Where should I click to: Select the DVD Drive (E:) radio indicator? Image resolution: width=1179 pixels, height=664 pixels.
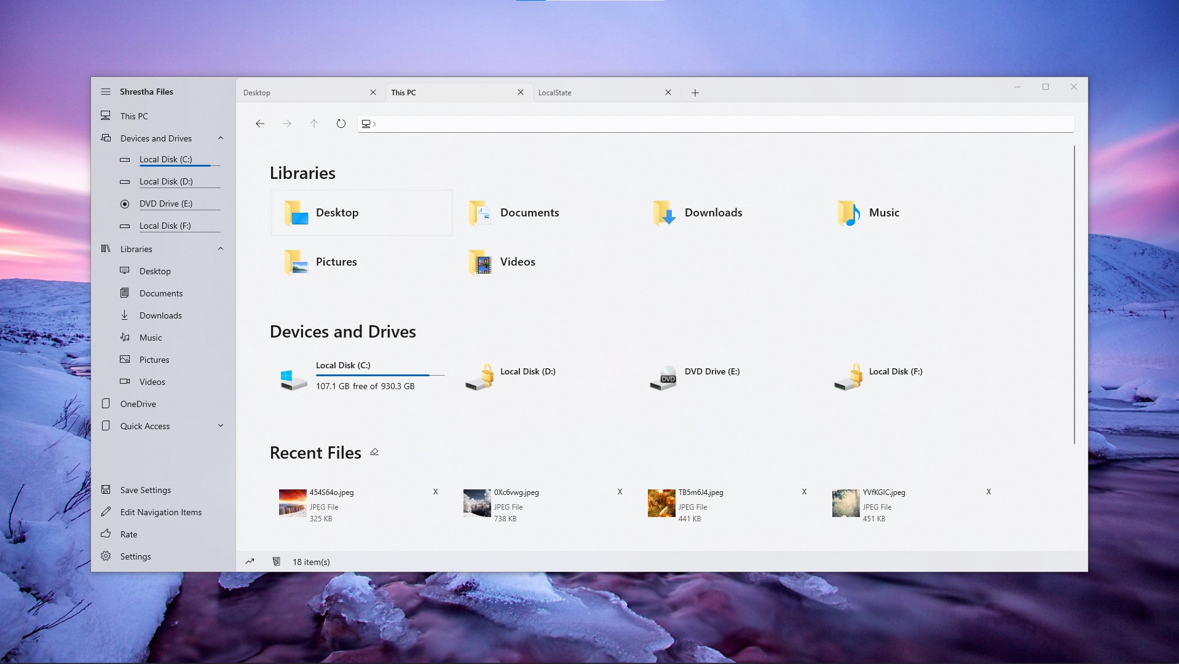click(x=124, y=204)
